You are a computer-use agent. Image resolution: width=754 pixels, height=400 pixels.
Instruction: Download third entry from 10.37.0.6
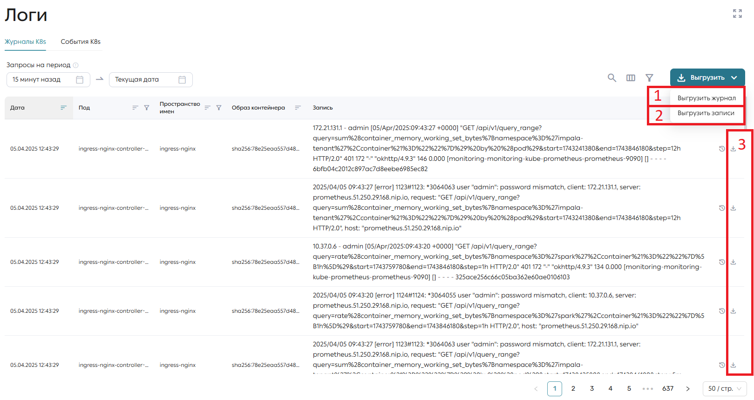tap(733, 262)
